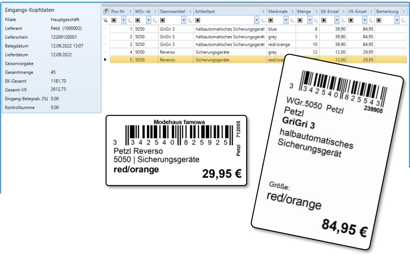Click the filter operator icon in Merkmale filter cell

coord(271,20)
